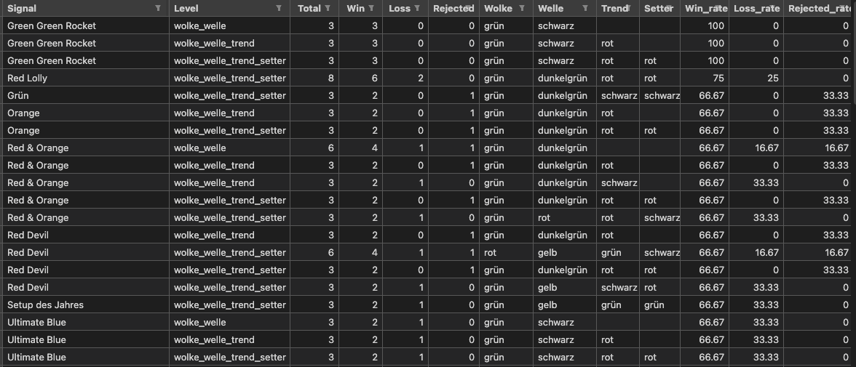Select the Loss_rate cell showing 25

pos(771,78)
